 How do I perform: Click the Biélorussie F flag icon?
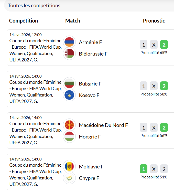pos(69,54)
